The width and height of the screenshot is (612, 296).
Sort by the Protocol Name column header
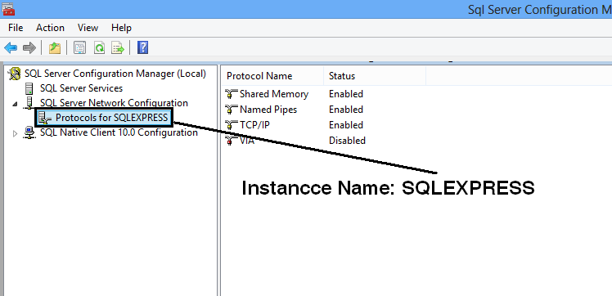pos(272,76)
